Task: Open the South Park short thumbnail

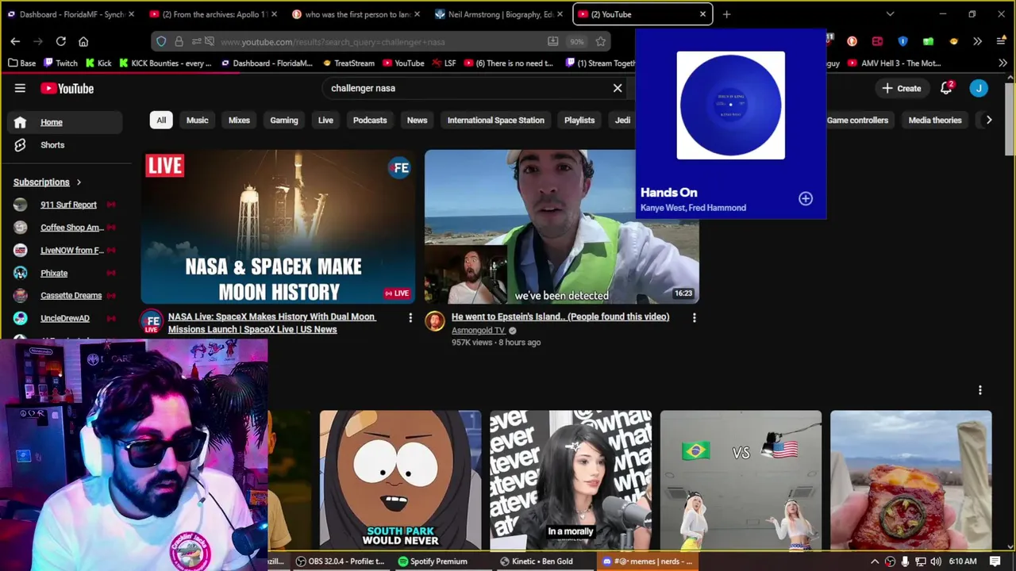Action: [x=400, y=480]
